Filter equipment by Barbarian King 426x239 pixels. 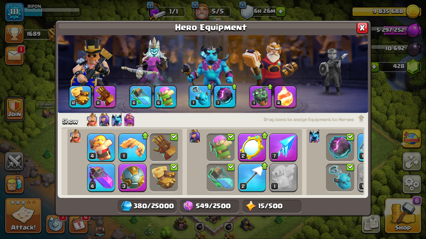[x=92, y=120]
